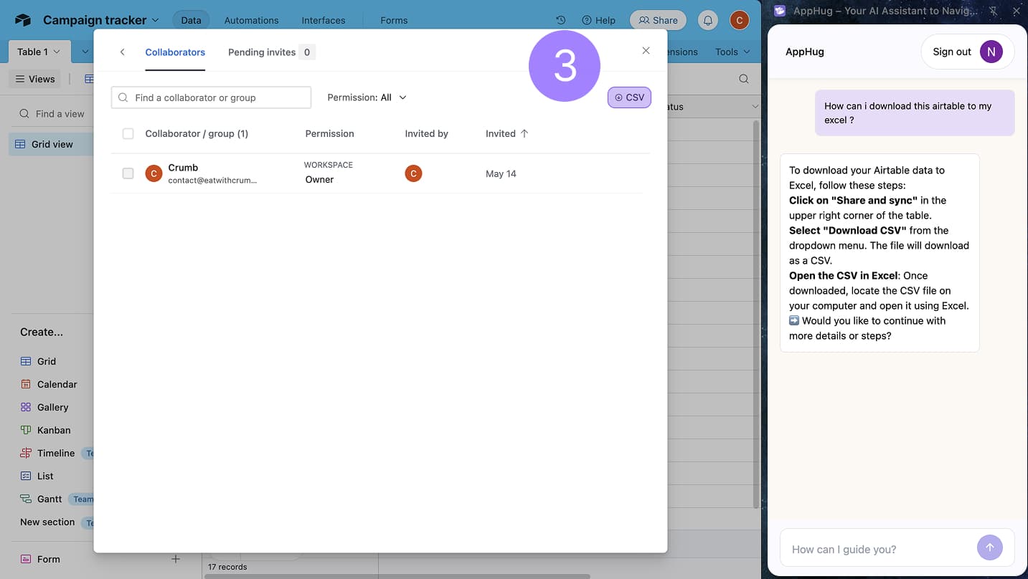Open the Table 1 dropdown
1028x579 pixels.
tap(39, 52)
